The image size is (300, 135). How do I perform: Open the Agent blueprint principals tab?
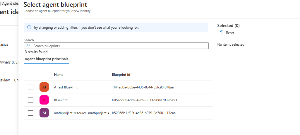click(x=47, y=59)
